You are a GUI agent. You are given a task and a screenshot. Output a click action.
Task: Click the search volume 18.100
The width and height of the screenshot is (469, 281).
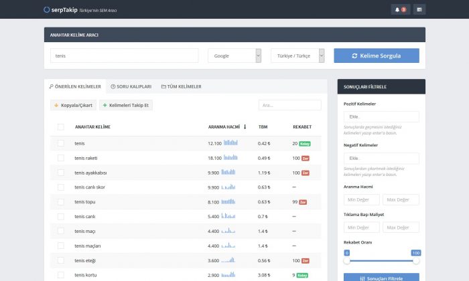tap(214, 159)
